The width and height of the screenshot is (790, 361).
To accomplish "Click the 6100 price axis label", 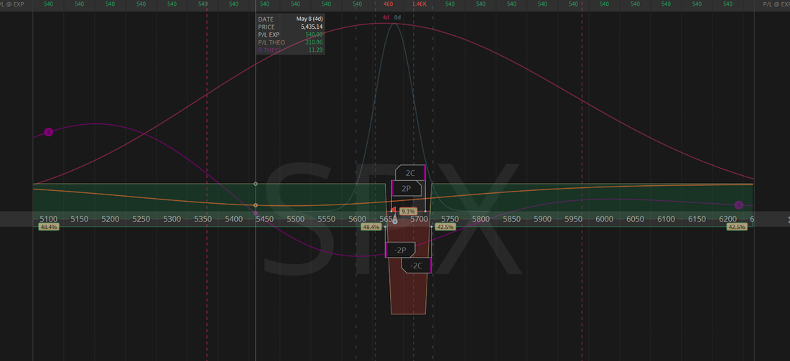I will pyautogui.click(x=666, y=219).
